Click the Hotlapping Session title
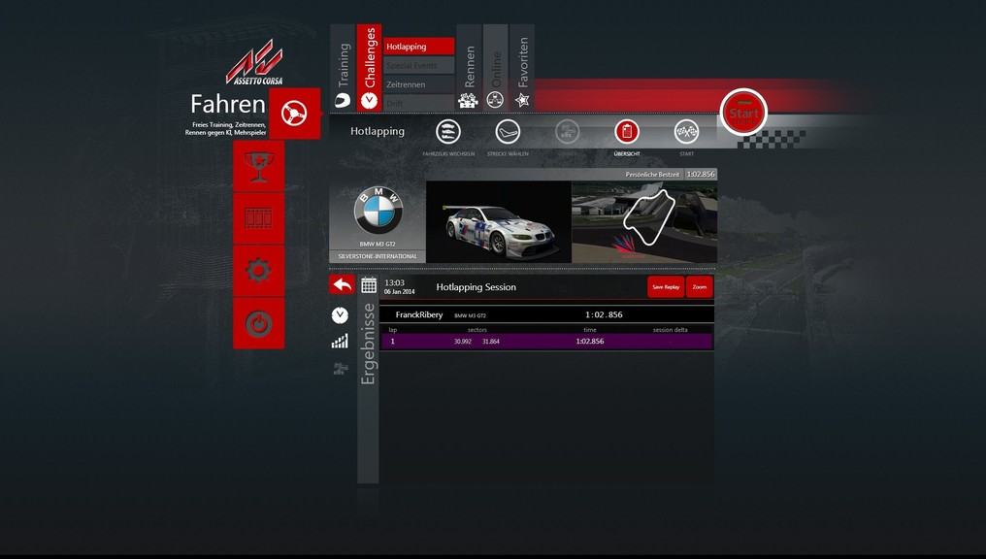Image resolution: width=986 pixels, height=559 pixels. pos(477,287)
